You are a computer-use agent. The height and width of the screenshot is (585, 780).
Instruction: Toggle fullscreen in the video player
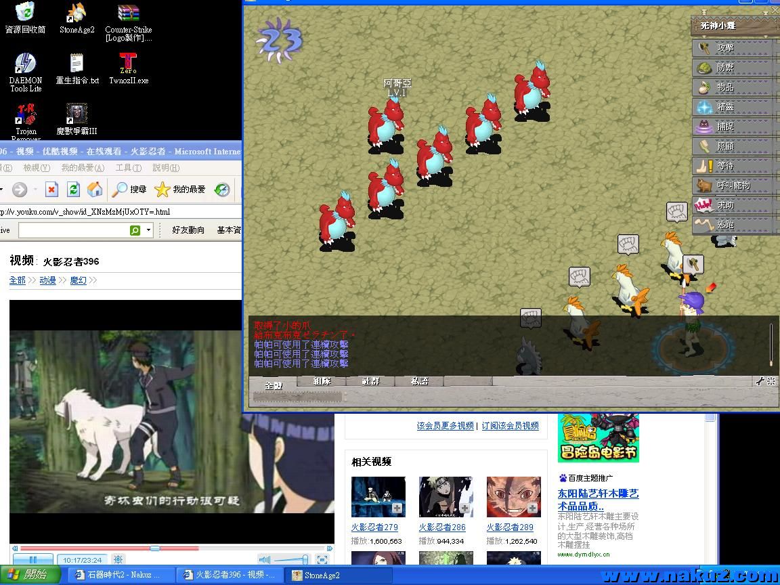pyautogui.click(x=322, y=560)
